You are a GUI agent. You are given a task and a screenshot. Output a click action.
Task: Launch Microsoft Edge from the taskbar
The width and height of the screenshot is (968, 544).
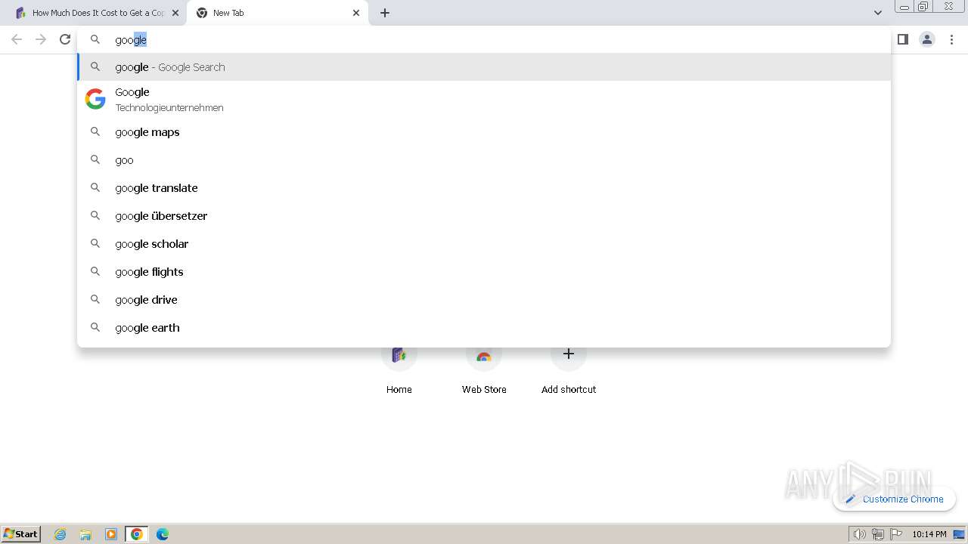point(163,534)
